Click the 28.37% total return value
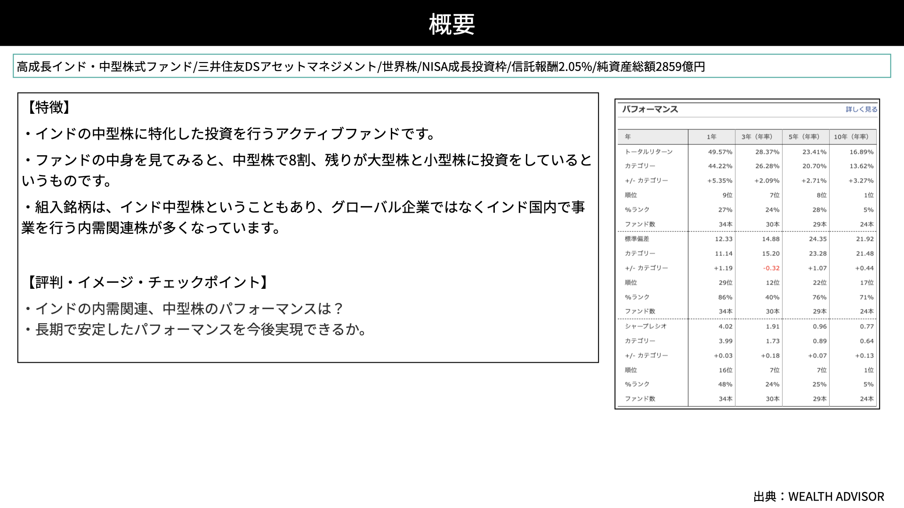904x508 pixels. point(767,152)
